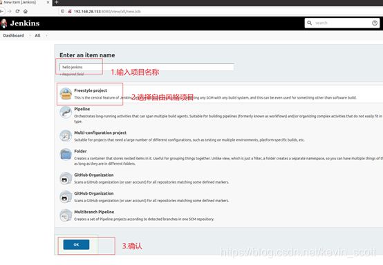Image resolution: width=383 pixels, height=265 pixels.
Task: Click the browser home icon
Action: coord(26,11)
